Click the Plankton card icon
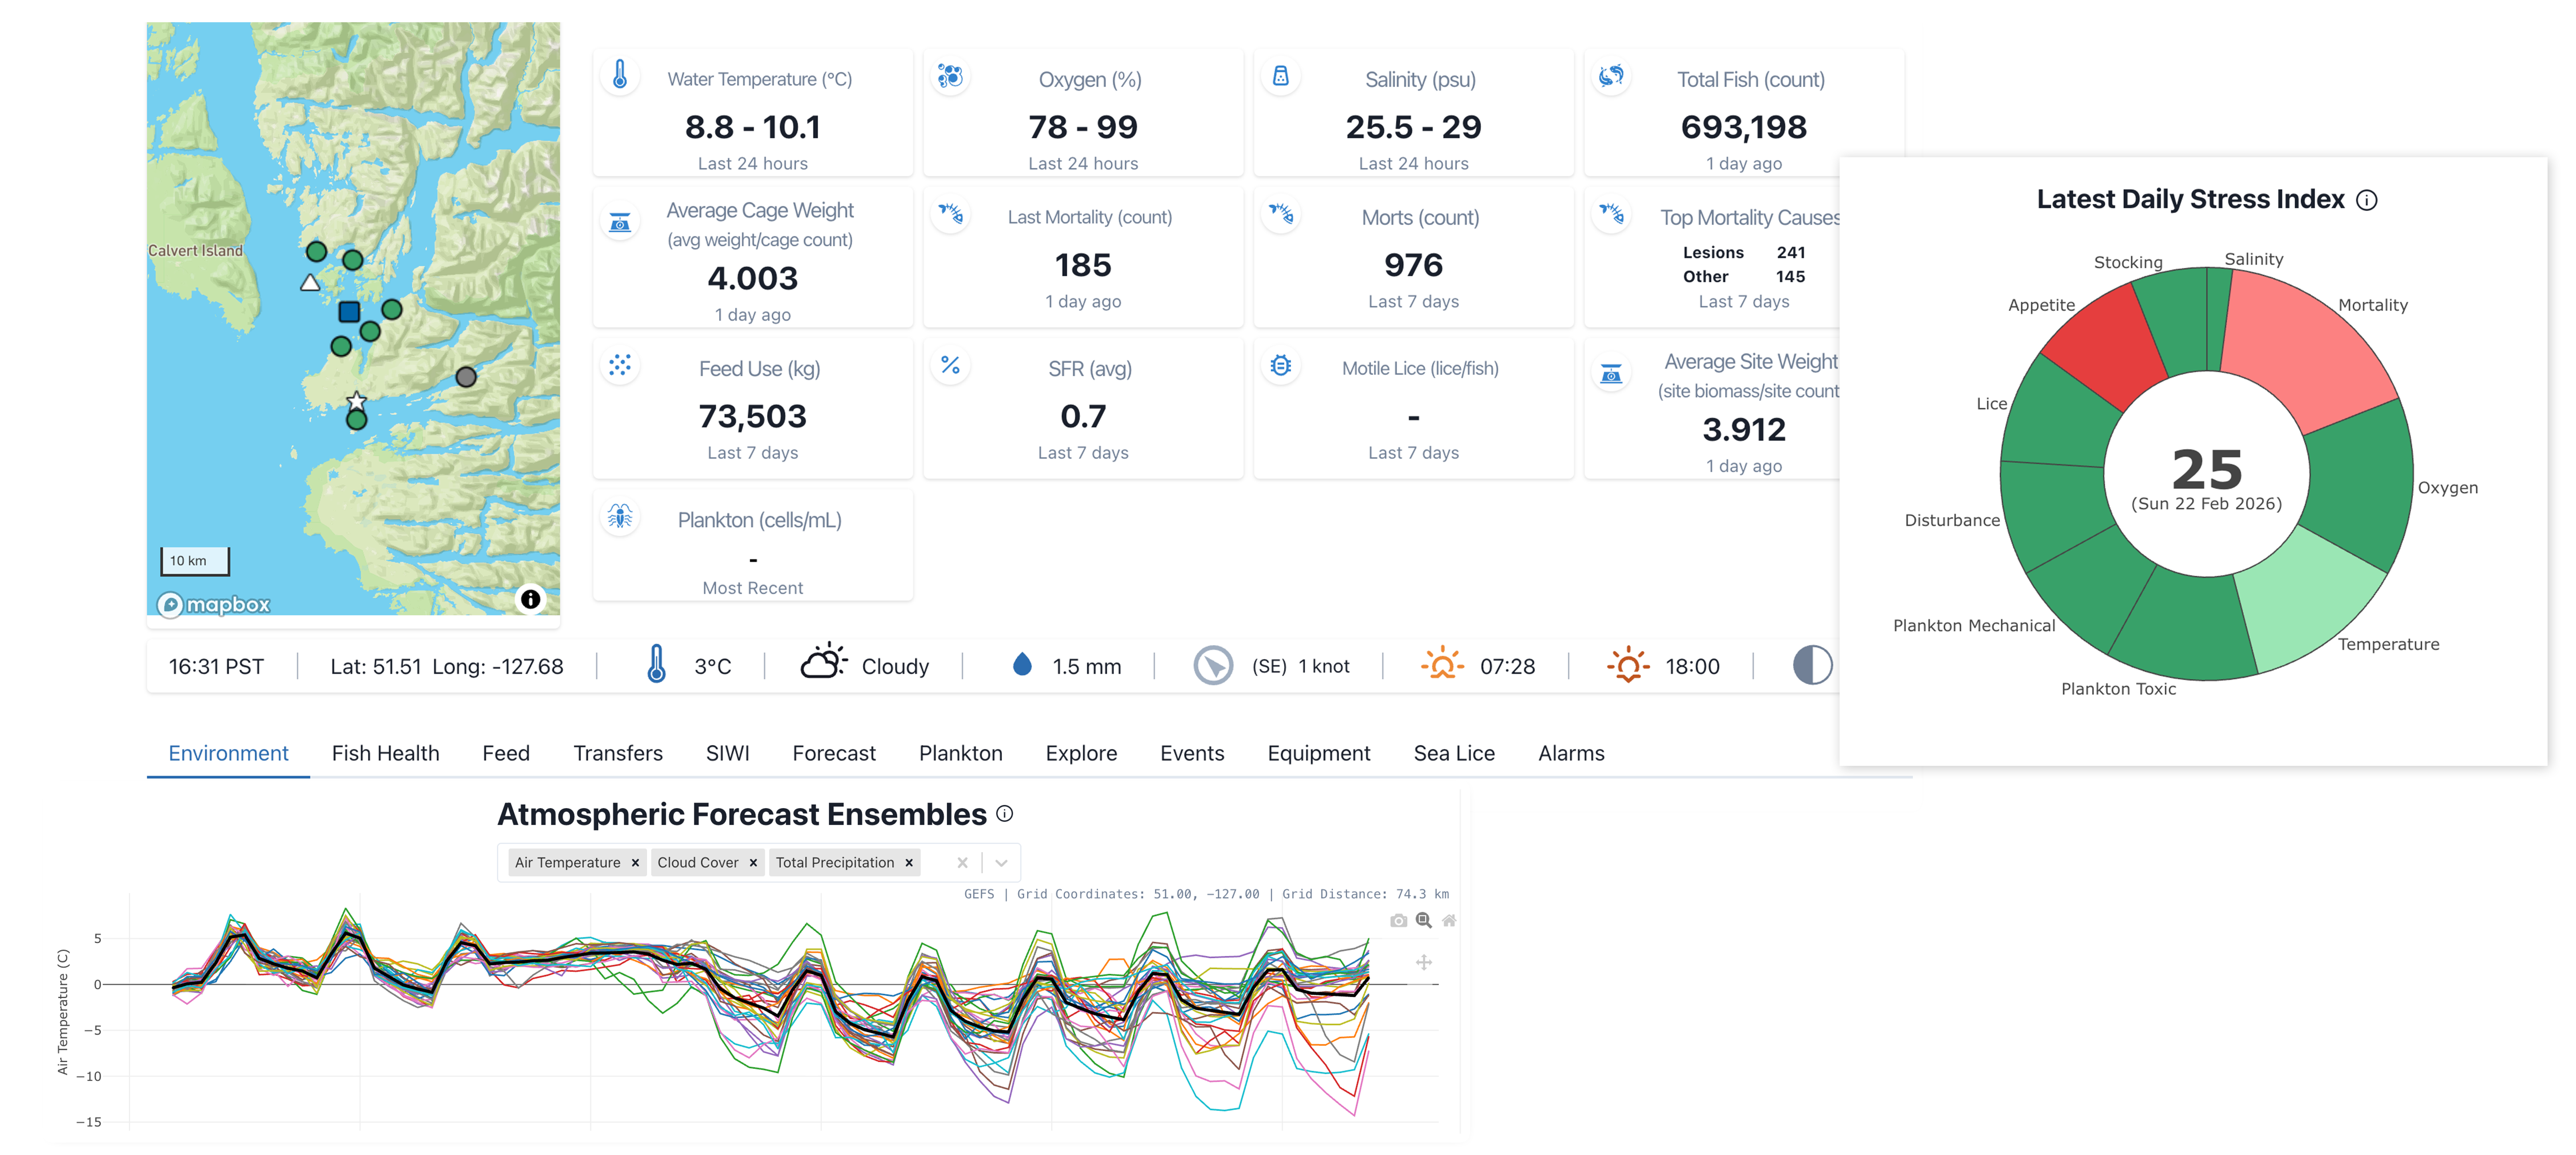Viewport: 2576px width, 1155px height. click(620, 516)
